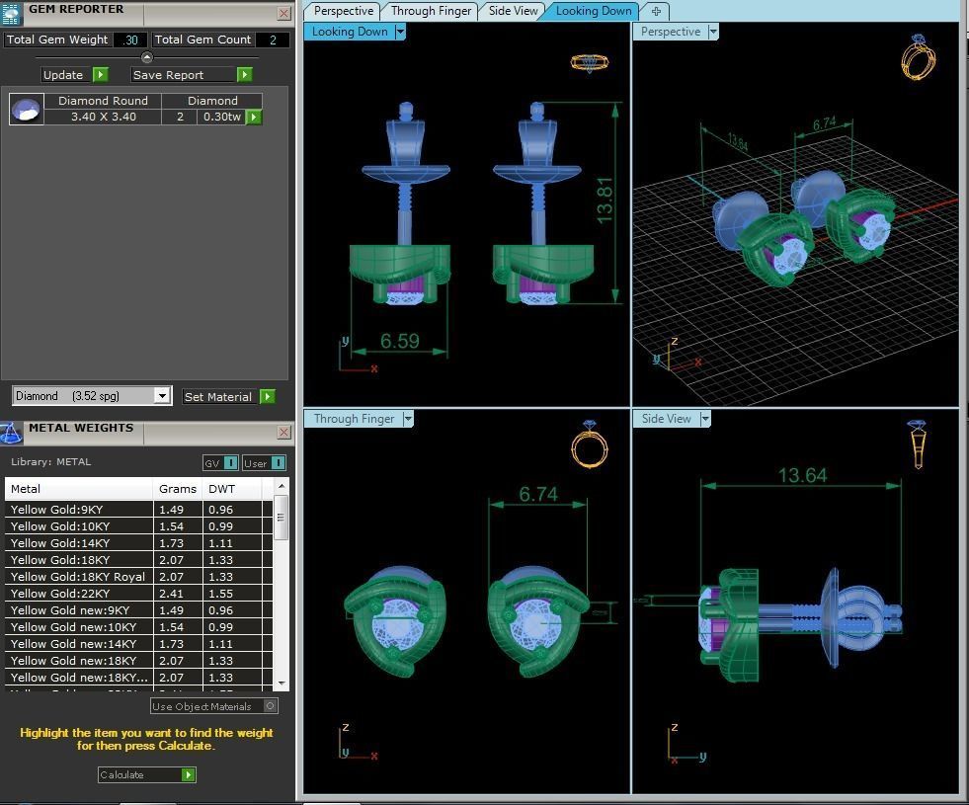Viewport: 969px width, 805px height.
Task: Click the green arrow beside Update
Action: [100, 75]
